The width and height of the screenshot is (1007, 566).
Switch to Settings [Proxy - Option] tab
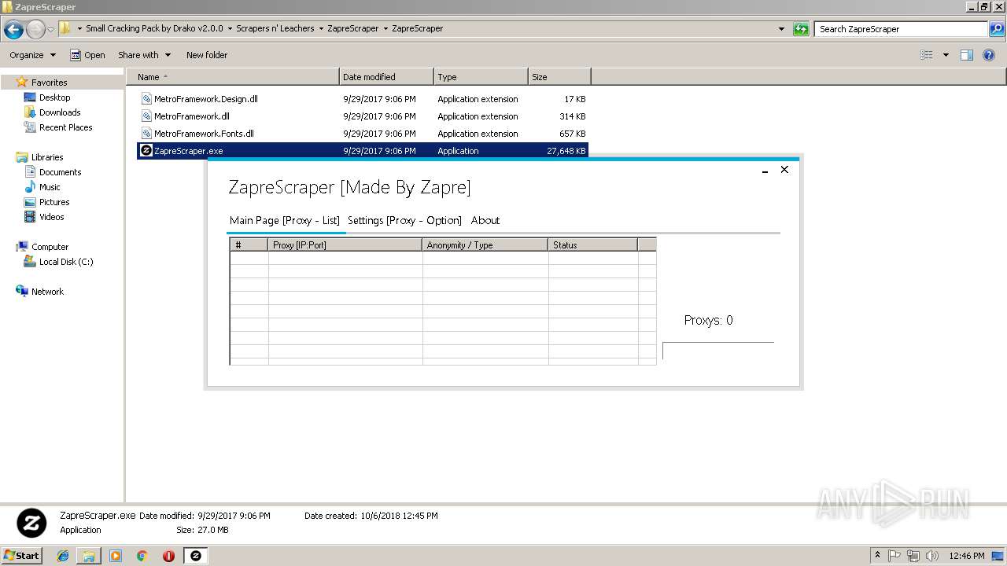[x=404, y=220]
